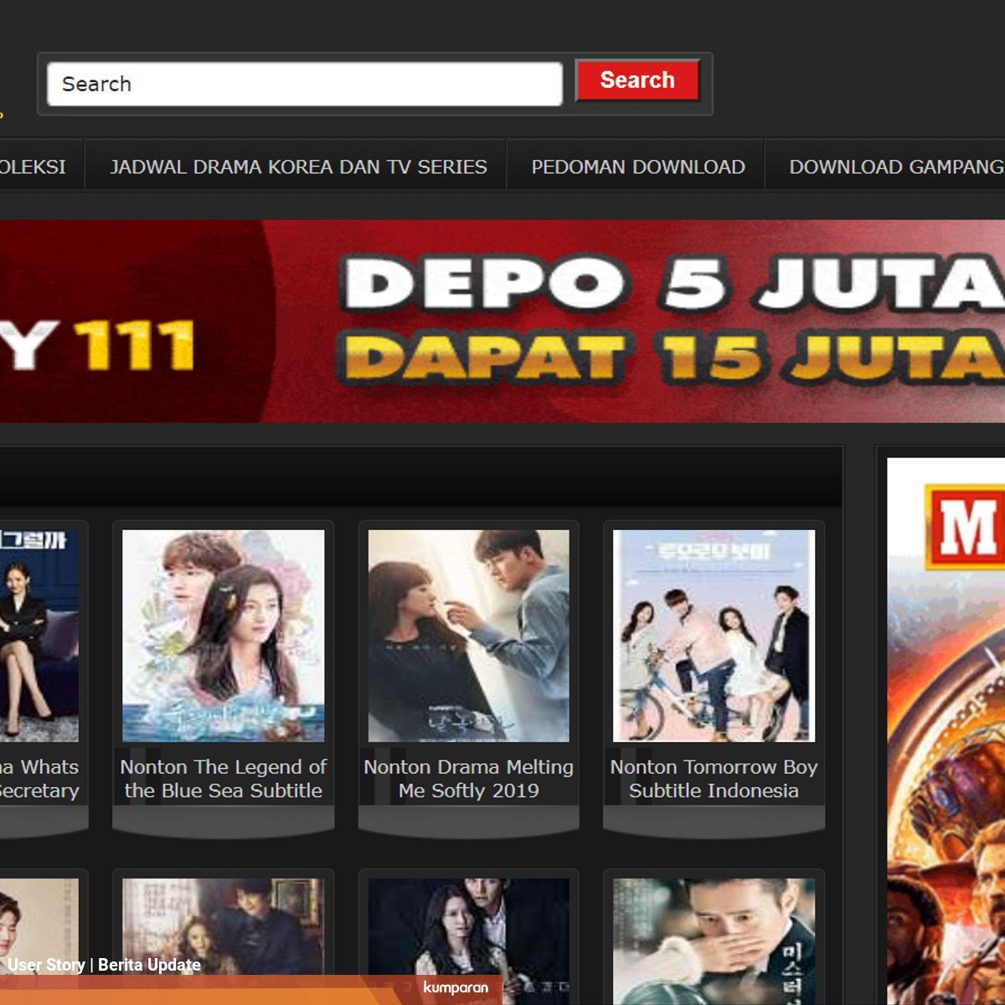Click the Search input field
Image resolution: width=1005 pixels, height=1005 pixels.
[x=305, y=84]
